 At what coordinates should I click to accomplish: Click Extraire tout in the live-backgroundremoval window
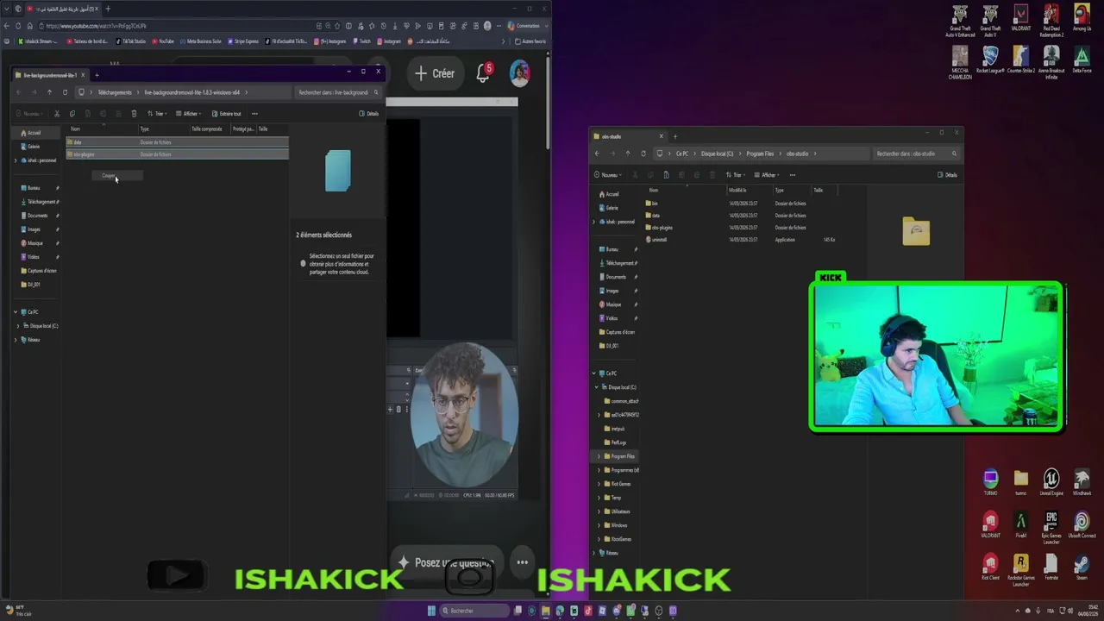coord(226,114)
